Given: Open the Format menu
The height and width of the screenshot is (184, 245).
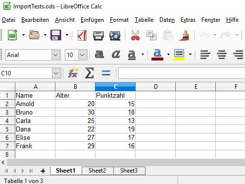Looking at the screenshot, I should coord(119,20).
